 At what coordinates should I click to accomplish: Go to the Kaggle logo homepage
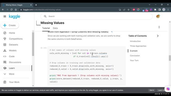point(14,17)
